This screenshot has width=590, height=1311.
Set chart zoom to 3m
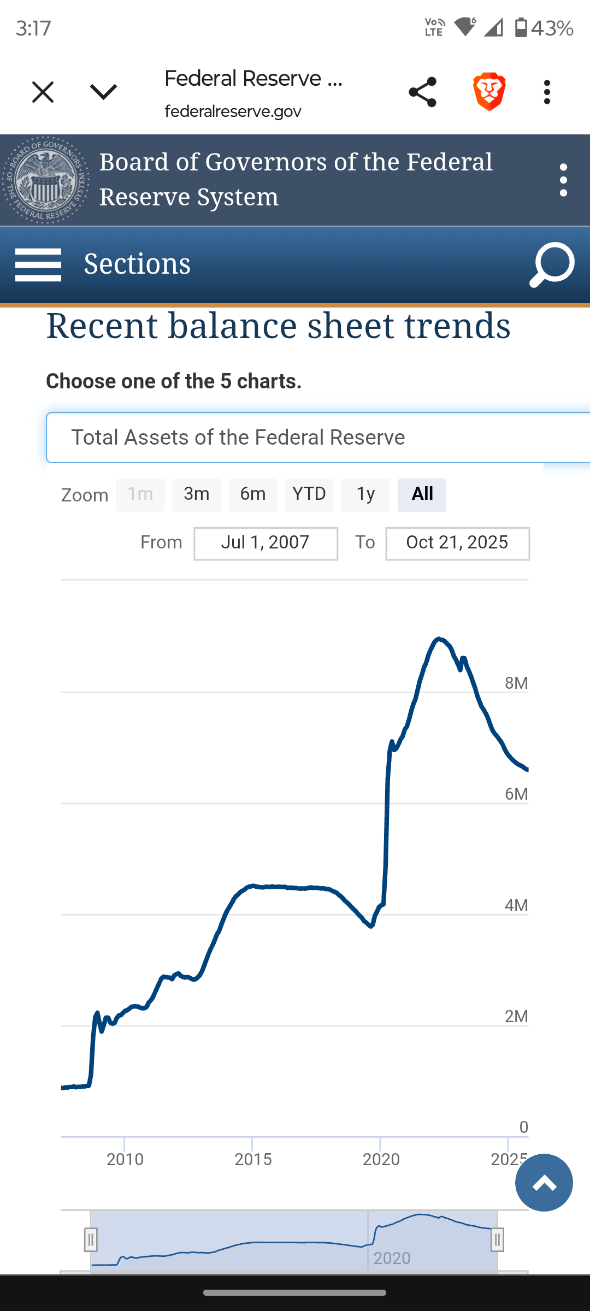[197, 495]
